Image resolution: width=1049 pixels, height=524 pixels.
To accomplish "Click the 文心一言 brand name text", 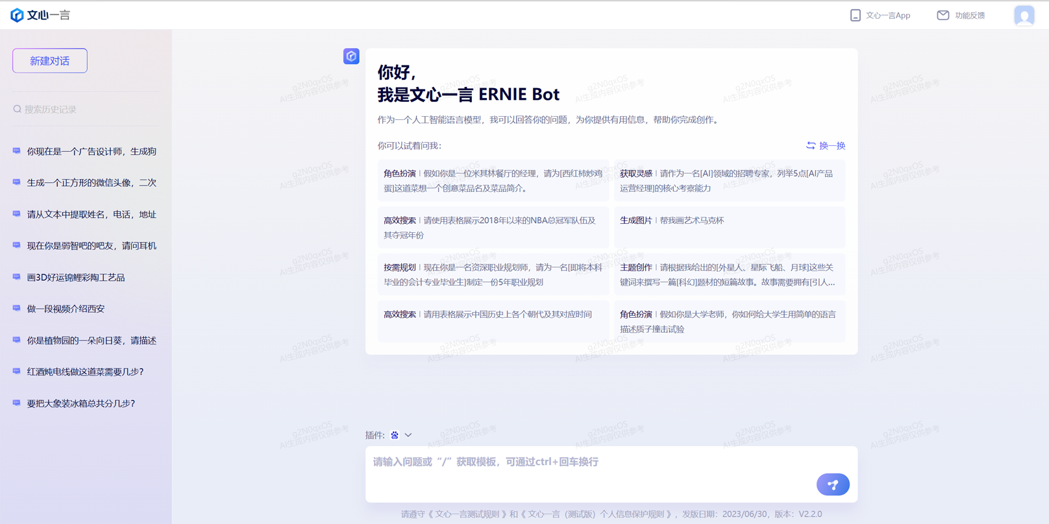I will pyautogui.click(x=49, y=15).
